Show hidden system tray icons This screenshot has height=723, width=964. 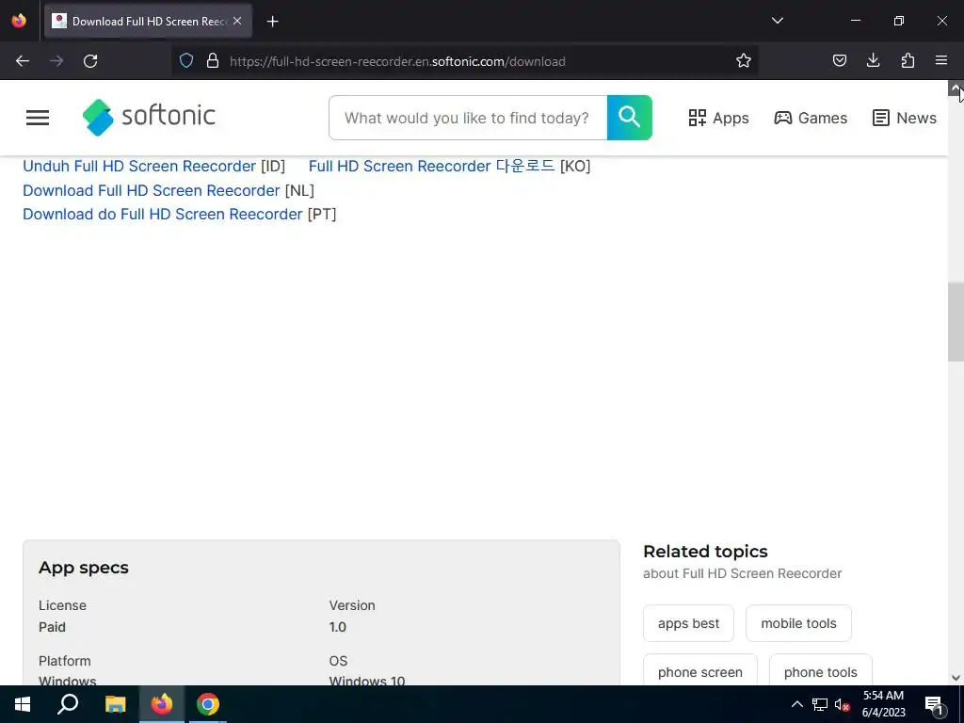tap(796, 704)
